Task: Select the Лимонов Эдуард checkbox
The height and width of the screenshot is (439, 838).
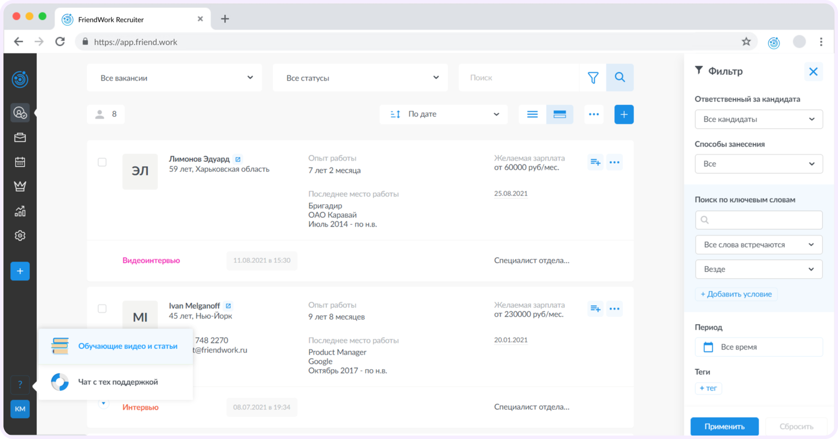Action: (x=102, y=162)
